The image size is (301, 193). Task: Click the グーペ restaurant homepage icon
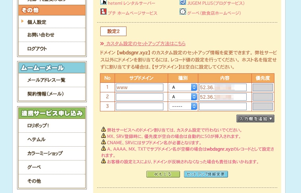pos(183,11)
